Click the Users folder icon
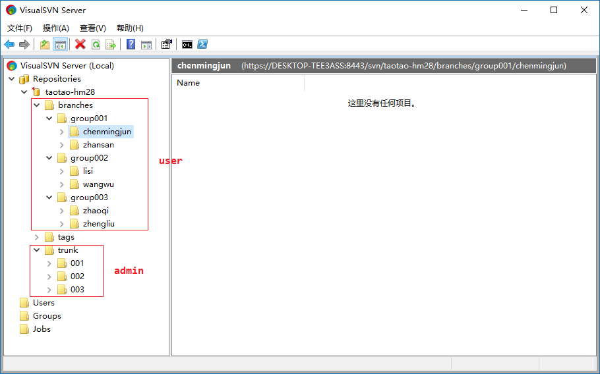600x374 pixels. coord(24,303)
